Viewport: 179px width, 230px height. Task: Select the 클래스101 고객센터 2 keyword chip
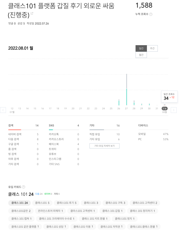coord(145,203)
